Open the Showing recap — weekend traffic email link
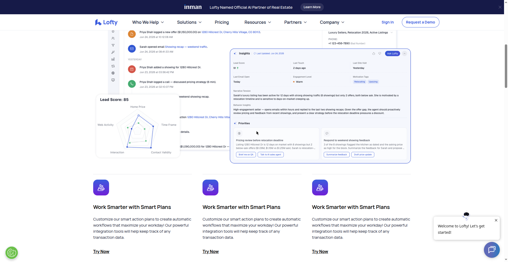Viewport: 508px width, 262px height. [x=186, y=47]
